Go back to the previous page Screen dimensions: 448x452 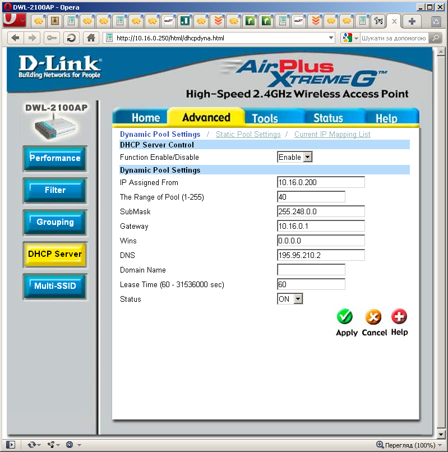[x=15, y=38]
